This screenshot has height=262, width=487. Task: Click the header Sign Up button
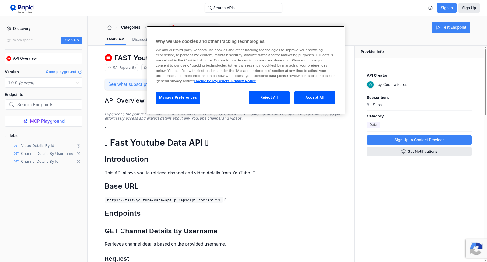469,8
